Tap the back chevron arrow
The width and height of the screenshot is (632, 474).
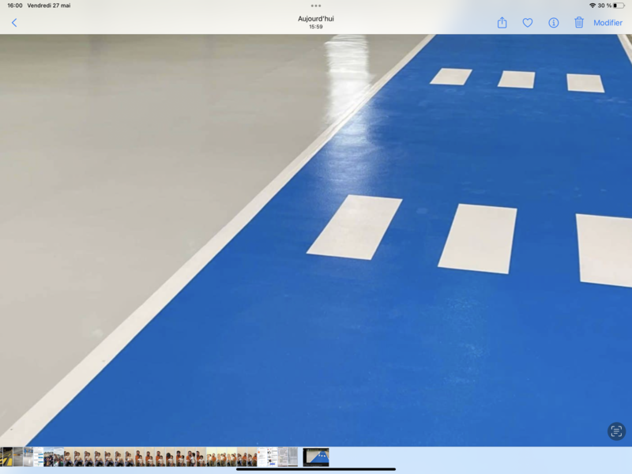coord(14,23)
